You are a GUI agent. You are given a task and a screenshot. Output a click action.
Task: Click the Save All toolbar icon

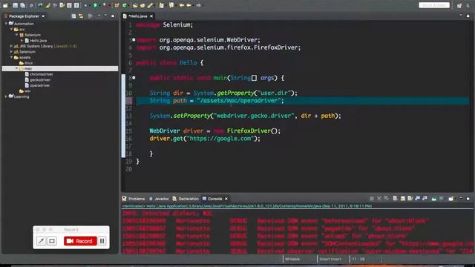pyautogui.click(x=23, y=5)
